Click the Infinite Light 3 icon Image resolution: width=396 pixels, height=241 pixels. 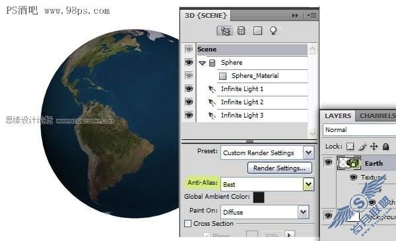(x=212, y=116)
